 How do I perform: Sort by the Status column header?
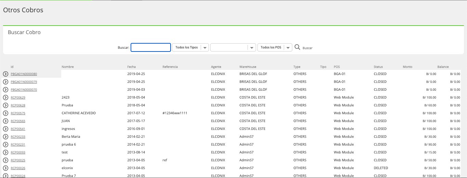(378, 67)
